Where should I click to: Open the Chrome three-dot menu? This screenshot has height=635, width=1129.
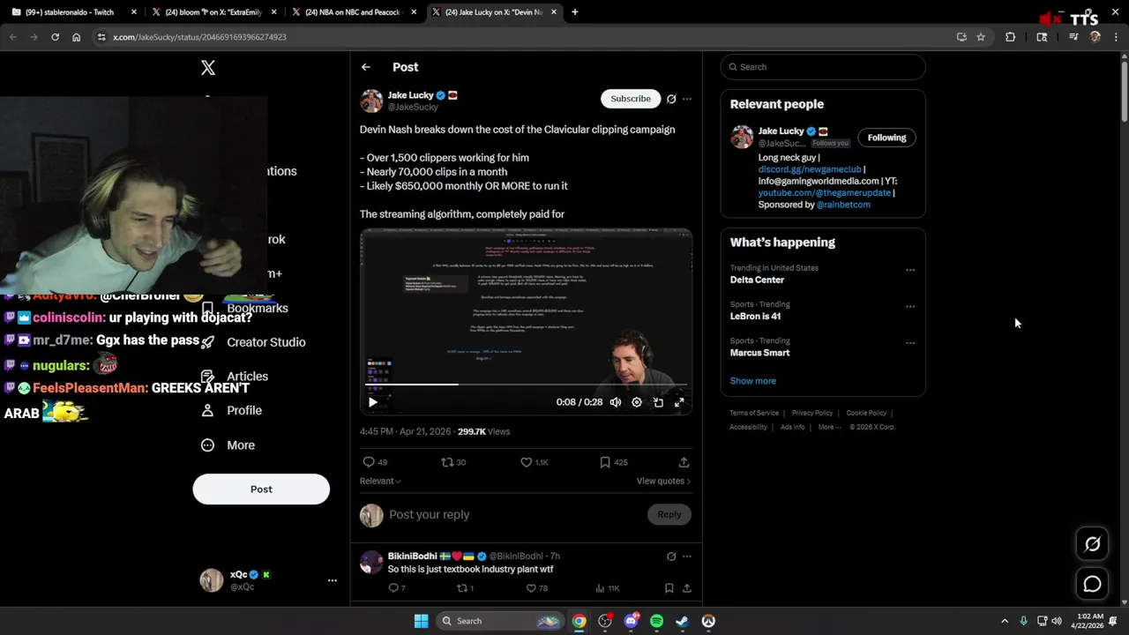[1117, 37]
